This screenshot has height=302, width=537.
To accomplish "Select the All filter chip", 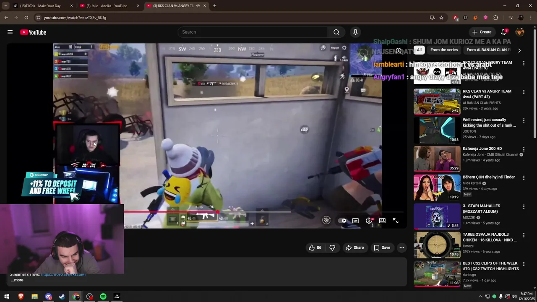I will tap(419, 50).
